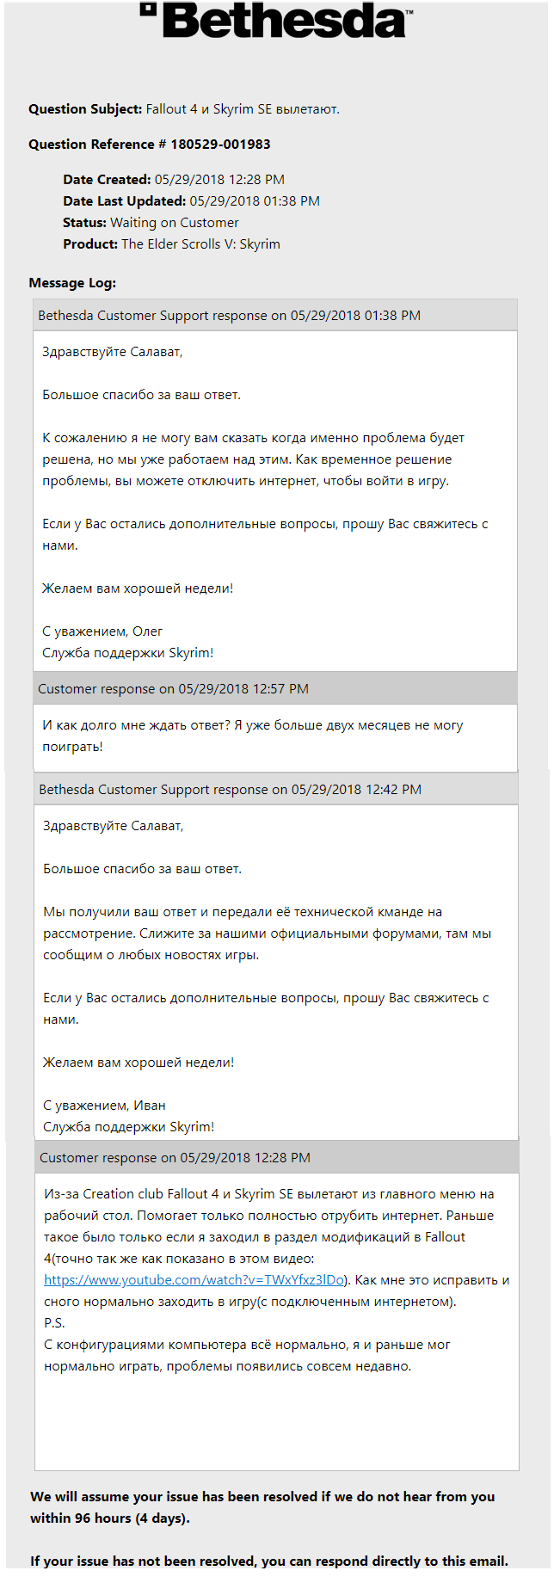Click the Product: The Elder Scrolls V: Skyrim line
Image resolution: width=554 pixels, height=1583 pixels.
coord(171,244)
